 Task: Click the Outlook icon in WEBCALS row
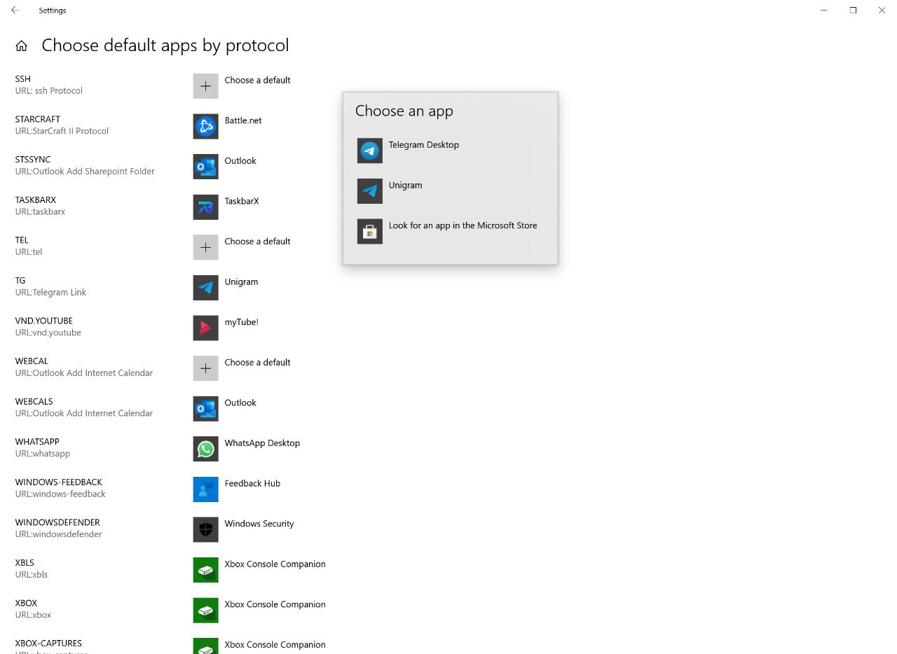pos(205,408)
